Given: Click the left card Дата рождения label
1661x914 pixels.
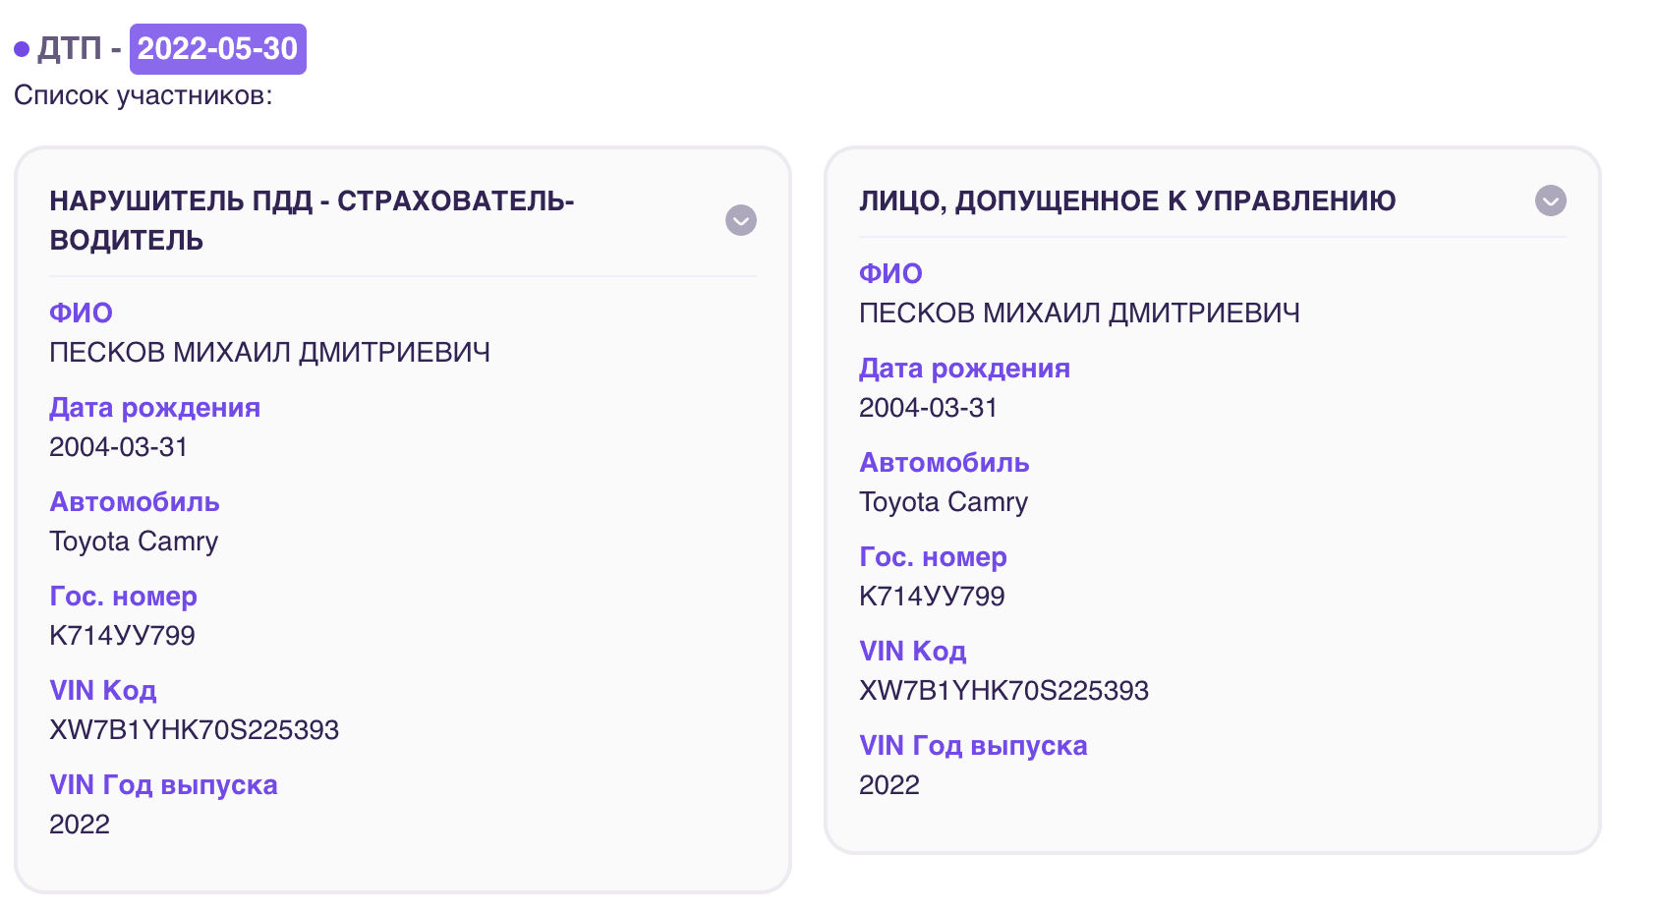Looking at the screenshot, I should [x=154, y=407].
